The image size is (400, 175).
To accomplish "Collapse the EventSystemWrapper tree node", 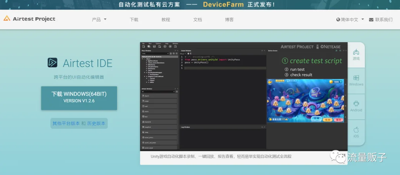I will point(145,73).
